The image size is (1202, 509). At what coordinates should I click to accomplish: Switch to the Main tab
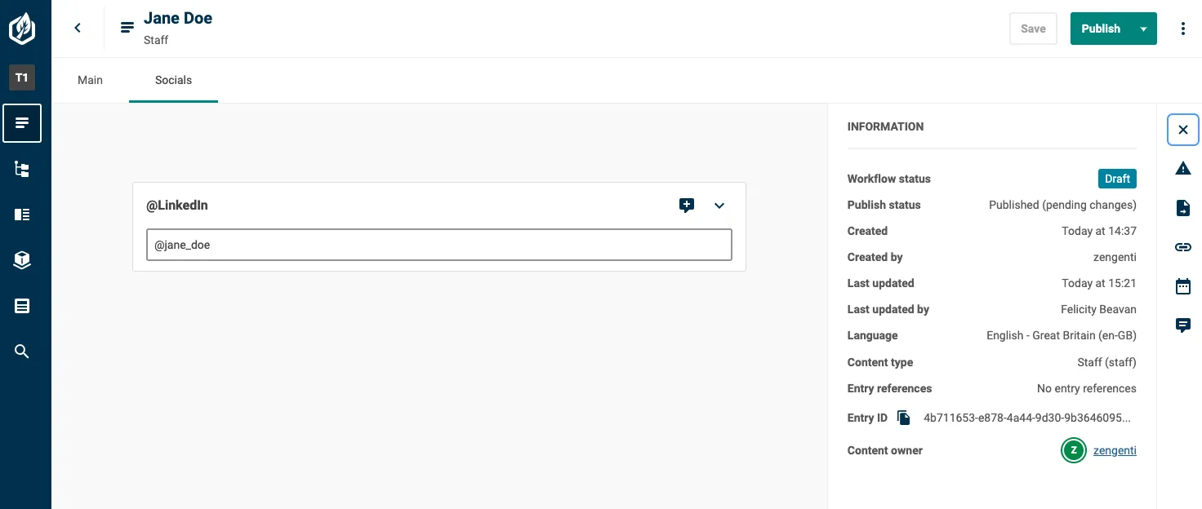pos(90,80)
